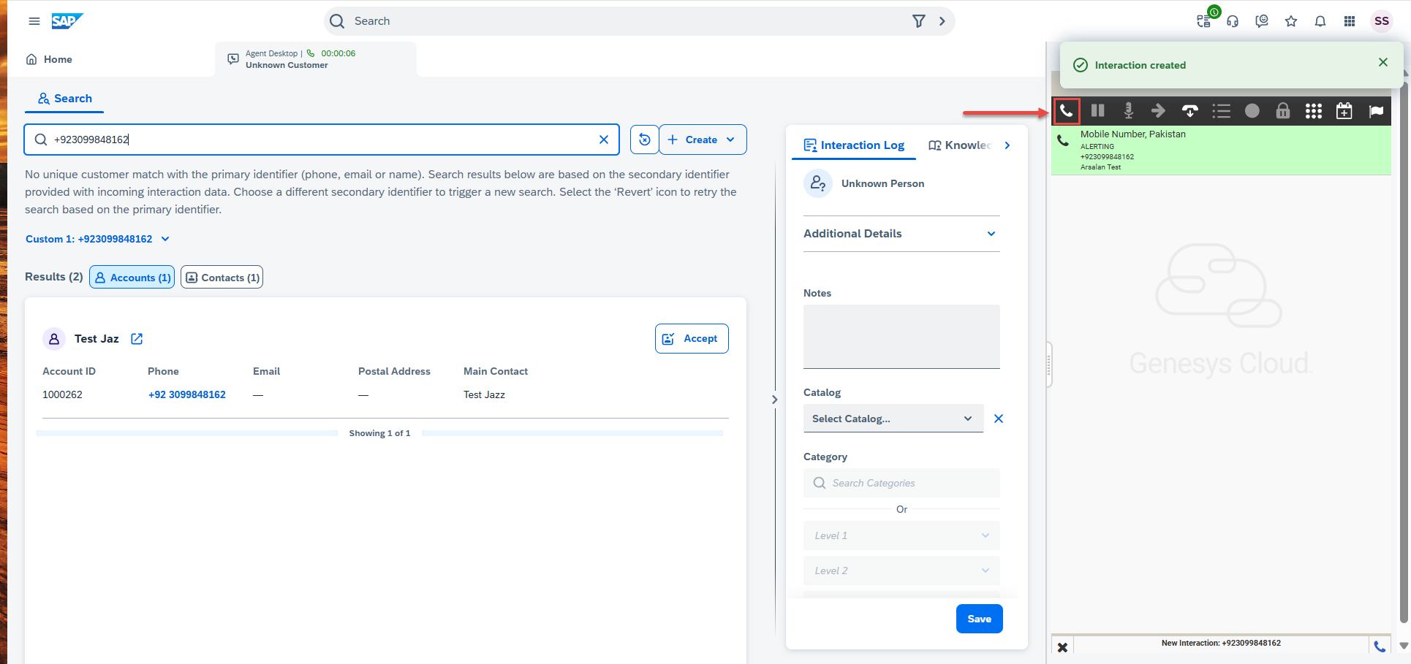Open the Select Catalog dropdown
The width and height of the screenshot is (1411, 664).
coord(892,419)
